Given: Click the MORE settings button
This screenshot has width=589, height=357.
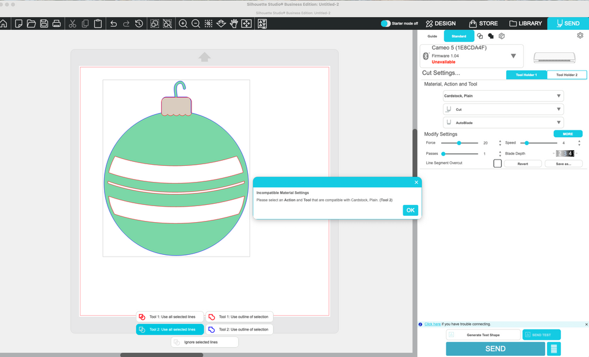Looking at the screenshot, I should pyautogui.click(x=568, y=134).
